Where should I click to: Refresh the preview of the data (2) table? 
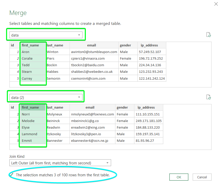click(208, 97)
